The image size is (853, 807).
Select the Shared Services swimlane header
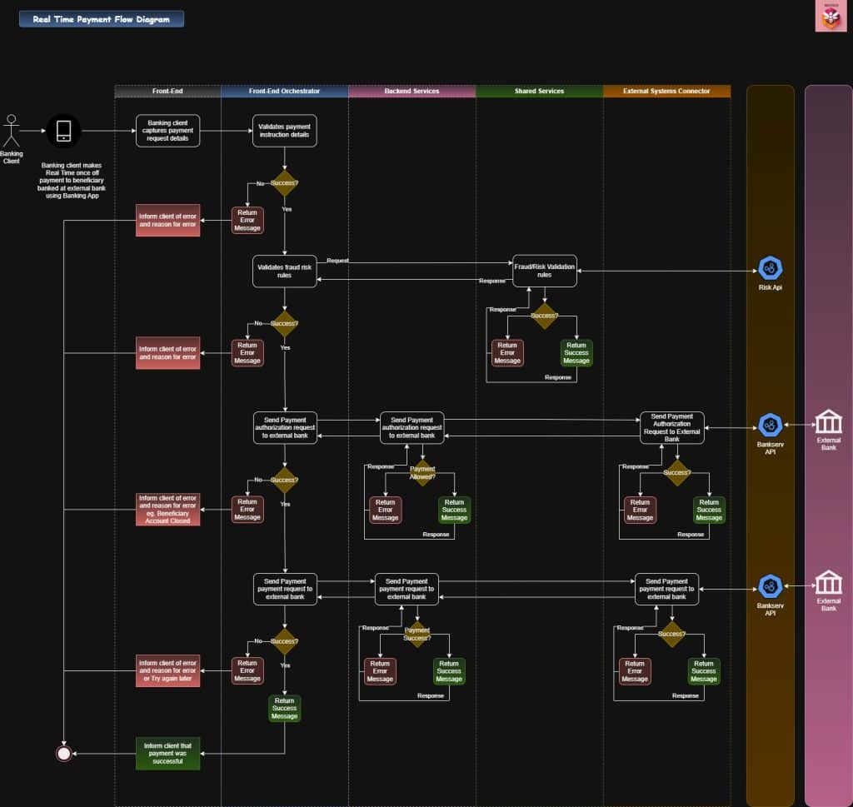pyautogui.click(x=539, y=92)
